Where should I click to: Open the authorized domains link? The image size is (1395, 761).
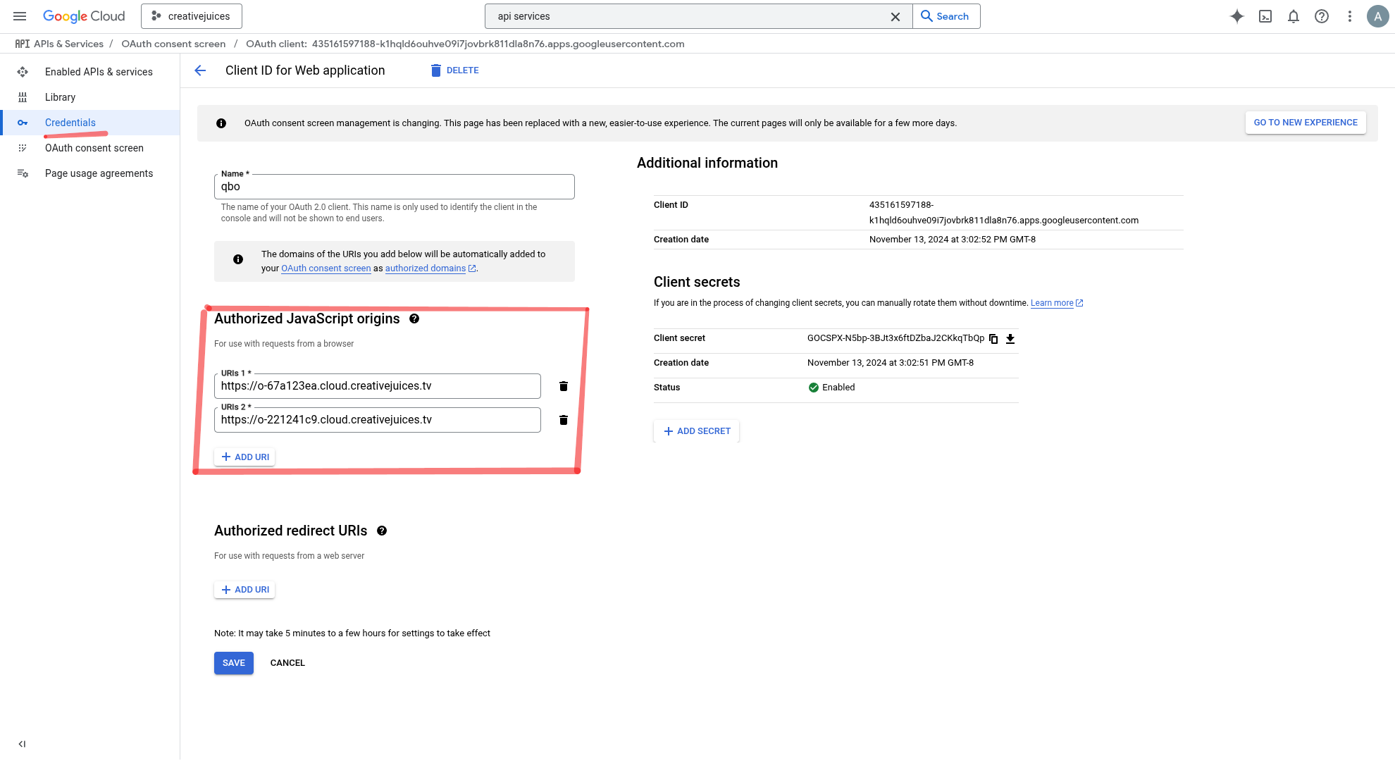(x=426, y=268)
